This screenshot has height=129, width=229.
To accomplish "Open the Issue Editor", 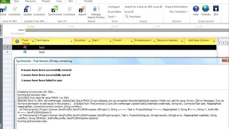I will (114, 12).
